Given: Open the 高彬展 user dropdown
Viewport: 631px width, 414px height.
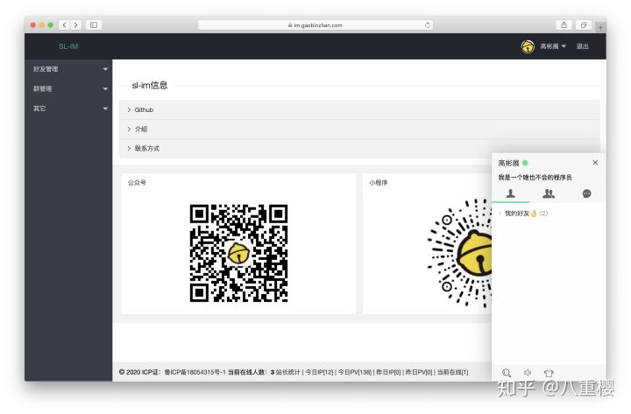Looking at the screenshot, I should point(553,46).
